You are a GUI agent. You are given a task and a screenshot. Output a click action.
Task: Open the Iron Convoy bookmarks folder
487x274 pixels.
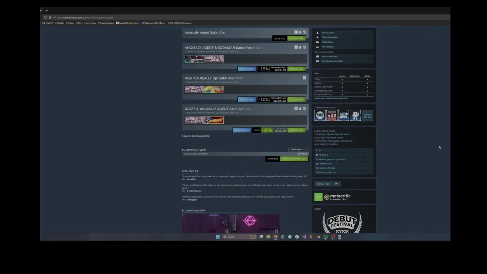coord(89,23)
